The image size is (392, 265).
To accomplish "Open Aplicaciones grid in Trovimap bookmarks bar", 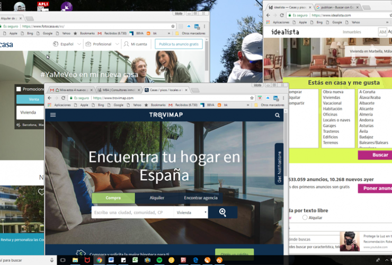I will pos(49,105).
